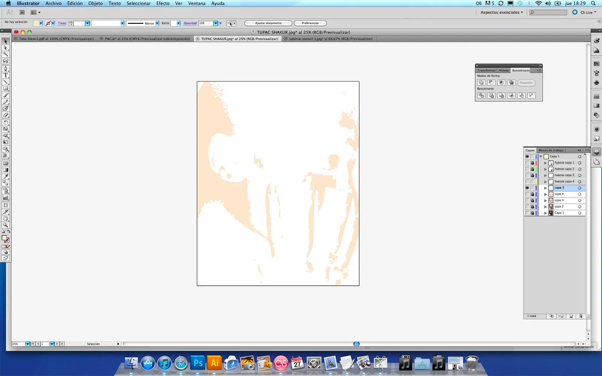
Task: Click the fill color box in toolbox
Action: point(4,238)
